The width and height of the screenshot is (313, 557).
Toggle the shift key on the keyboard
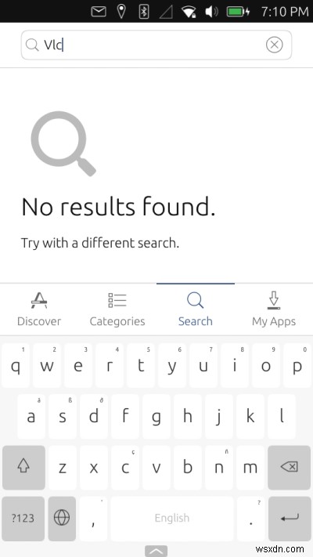(x=23, y=468)
